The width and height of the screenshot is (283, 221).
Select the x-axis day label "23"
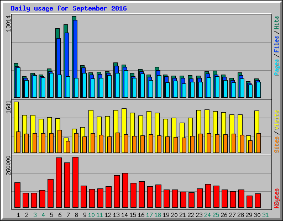click(x=199, y=215)
